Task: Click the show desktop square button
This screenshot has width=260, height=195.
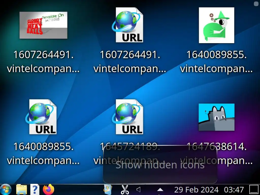Action: click(x=254, y=189)
